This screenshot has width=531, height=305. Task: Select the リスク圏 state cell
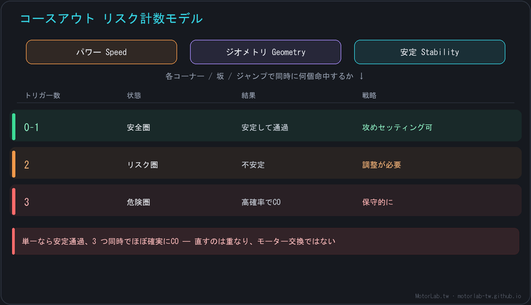pos(142,165)
